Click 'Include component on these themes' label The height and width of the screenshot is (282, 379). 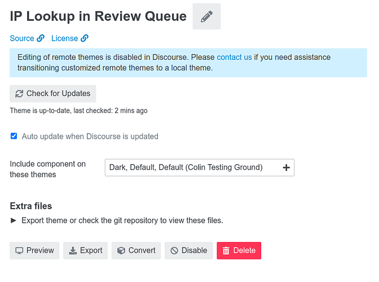47,169
